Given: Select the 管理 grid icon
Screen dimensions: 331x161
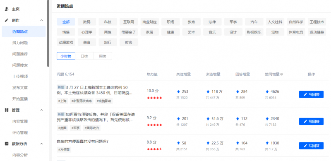Looking at the screenshot, I should [x=7, y=110].
